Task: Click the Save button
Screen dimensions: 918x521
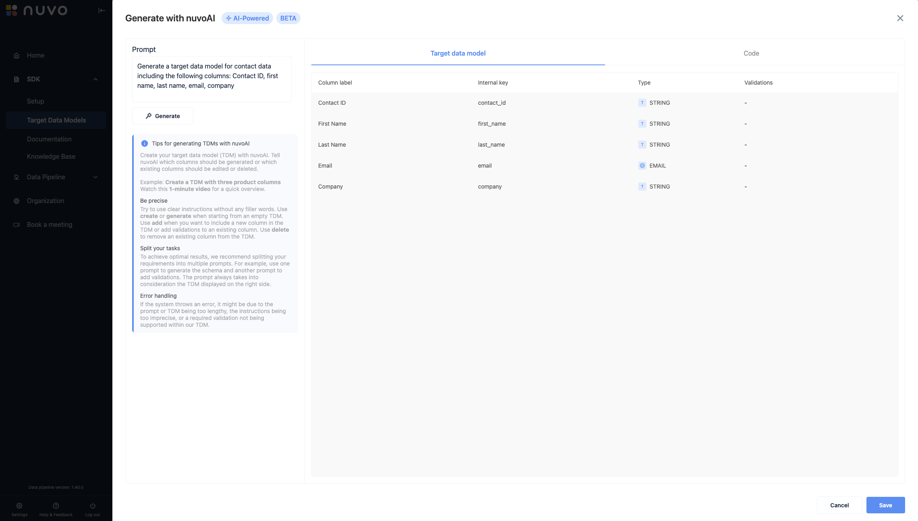Action: 885,505
